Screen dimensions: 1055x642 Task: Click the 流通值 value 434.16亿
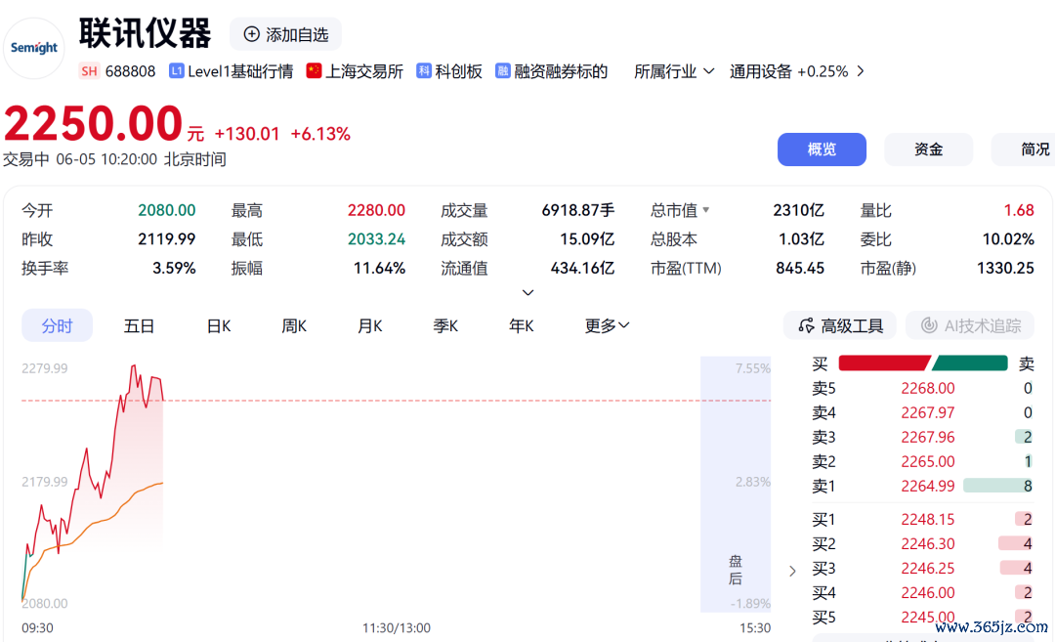point(582,268)
